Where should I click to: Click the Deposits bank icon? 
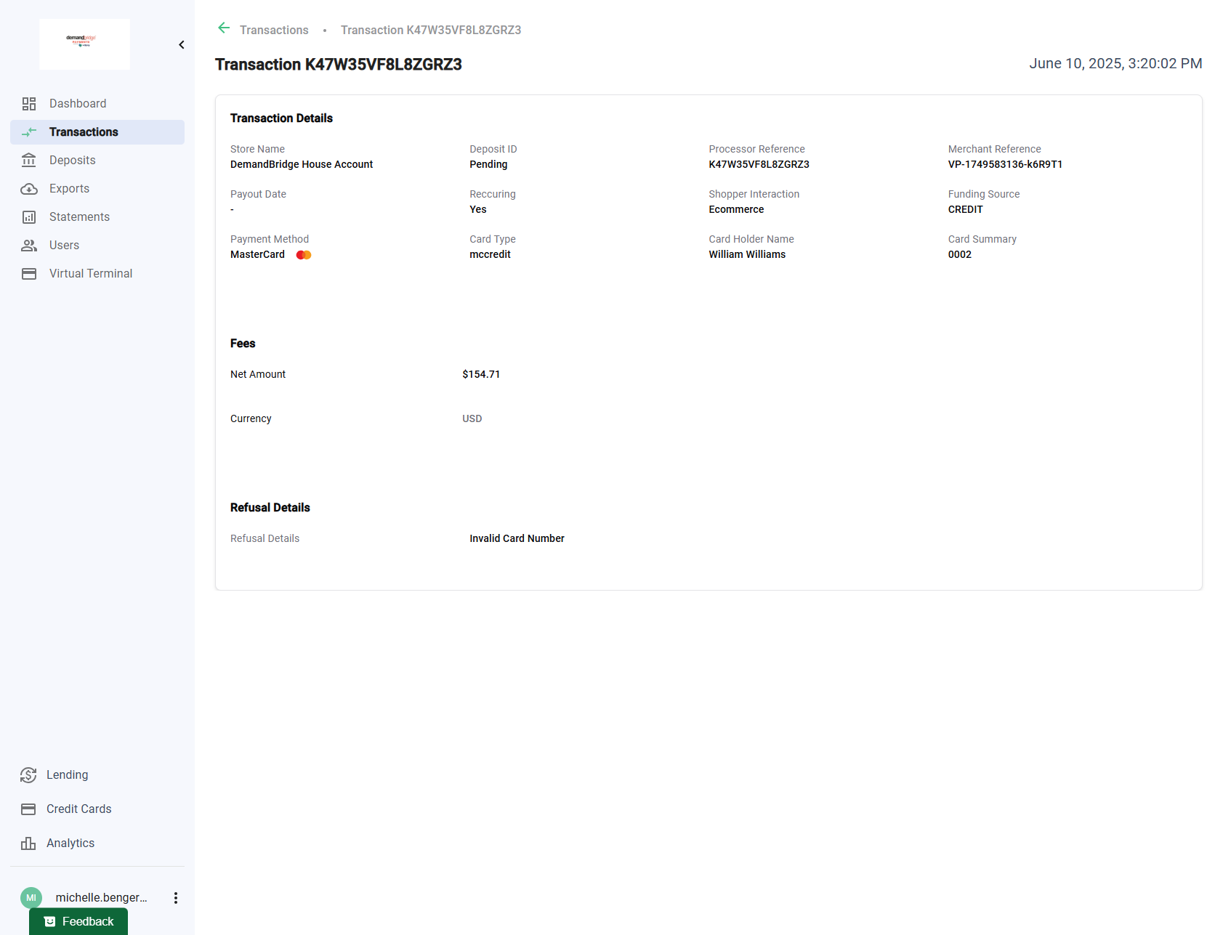coord(29,161)
